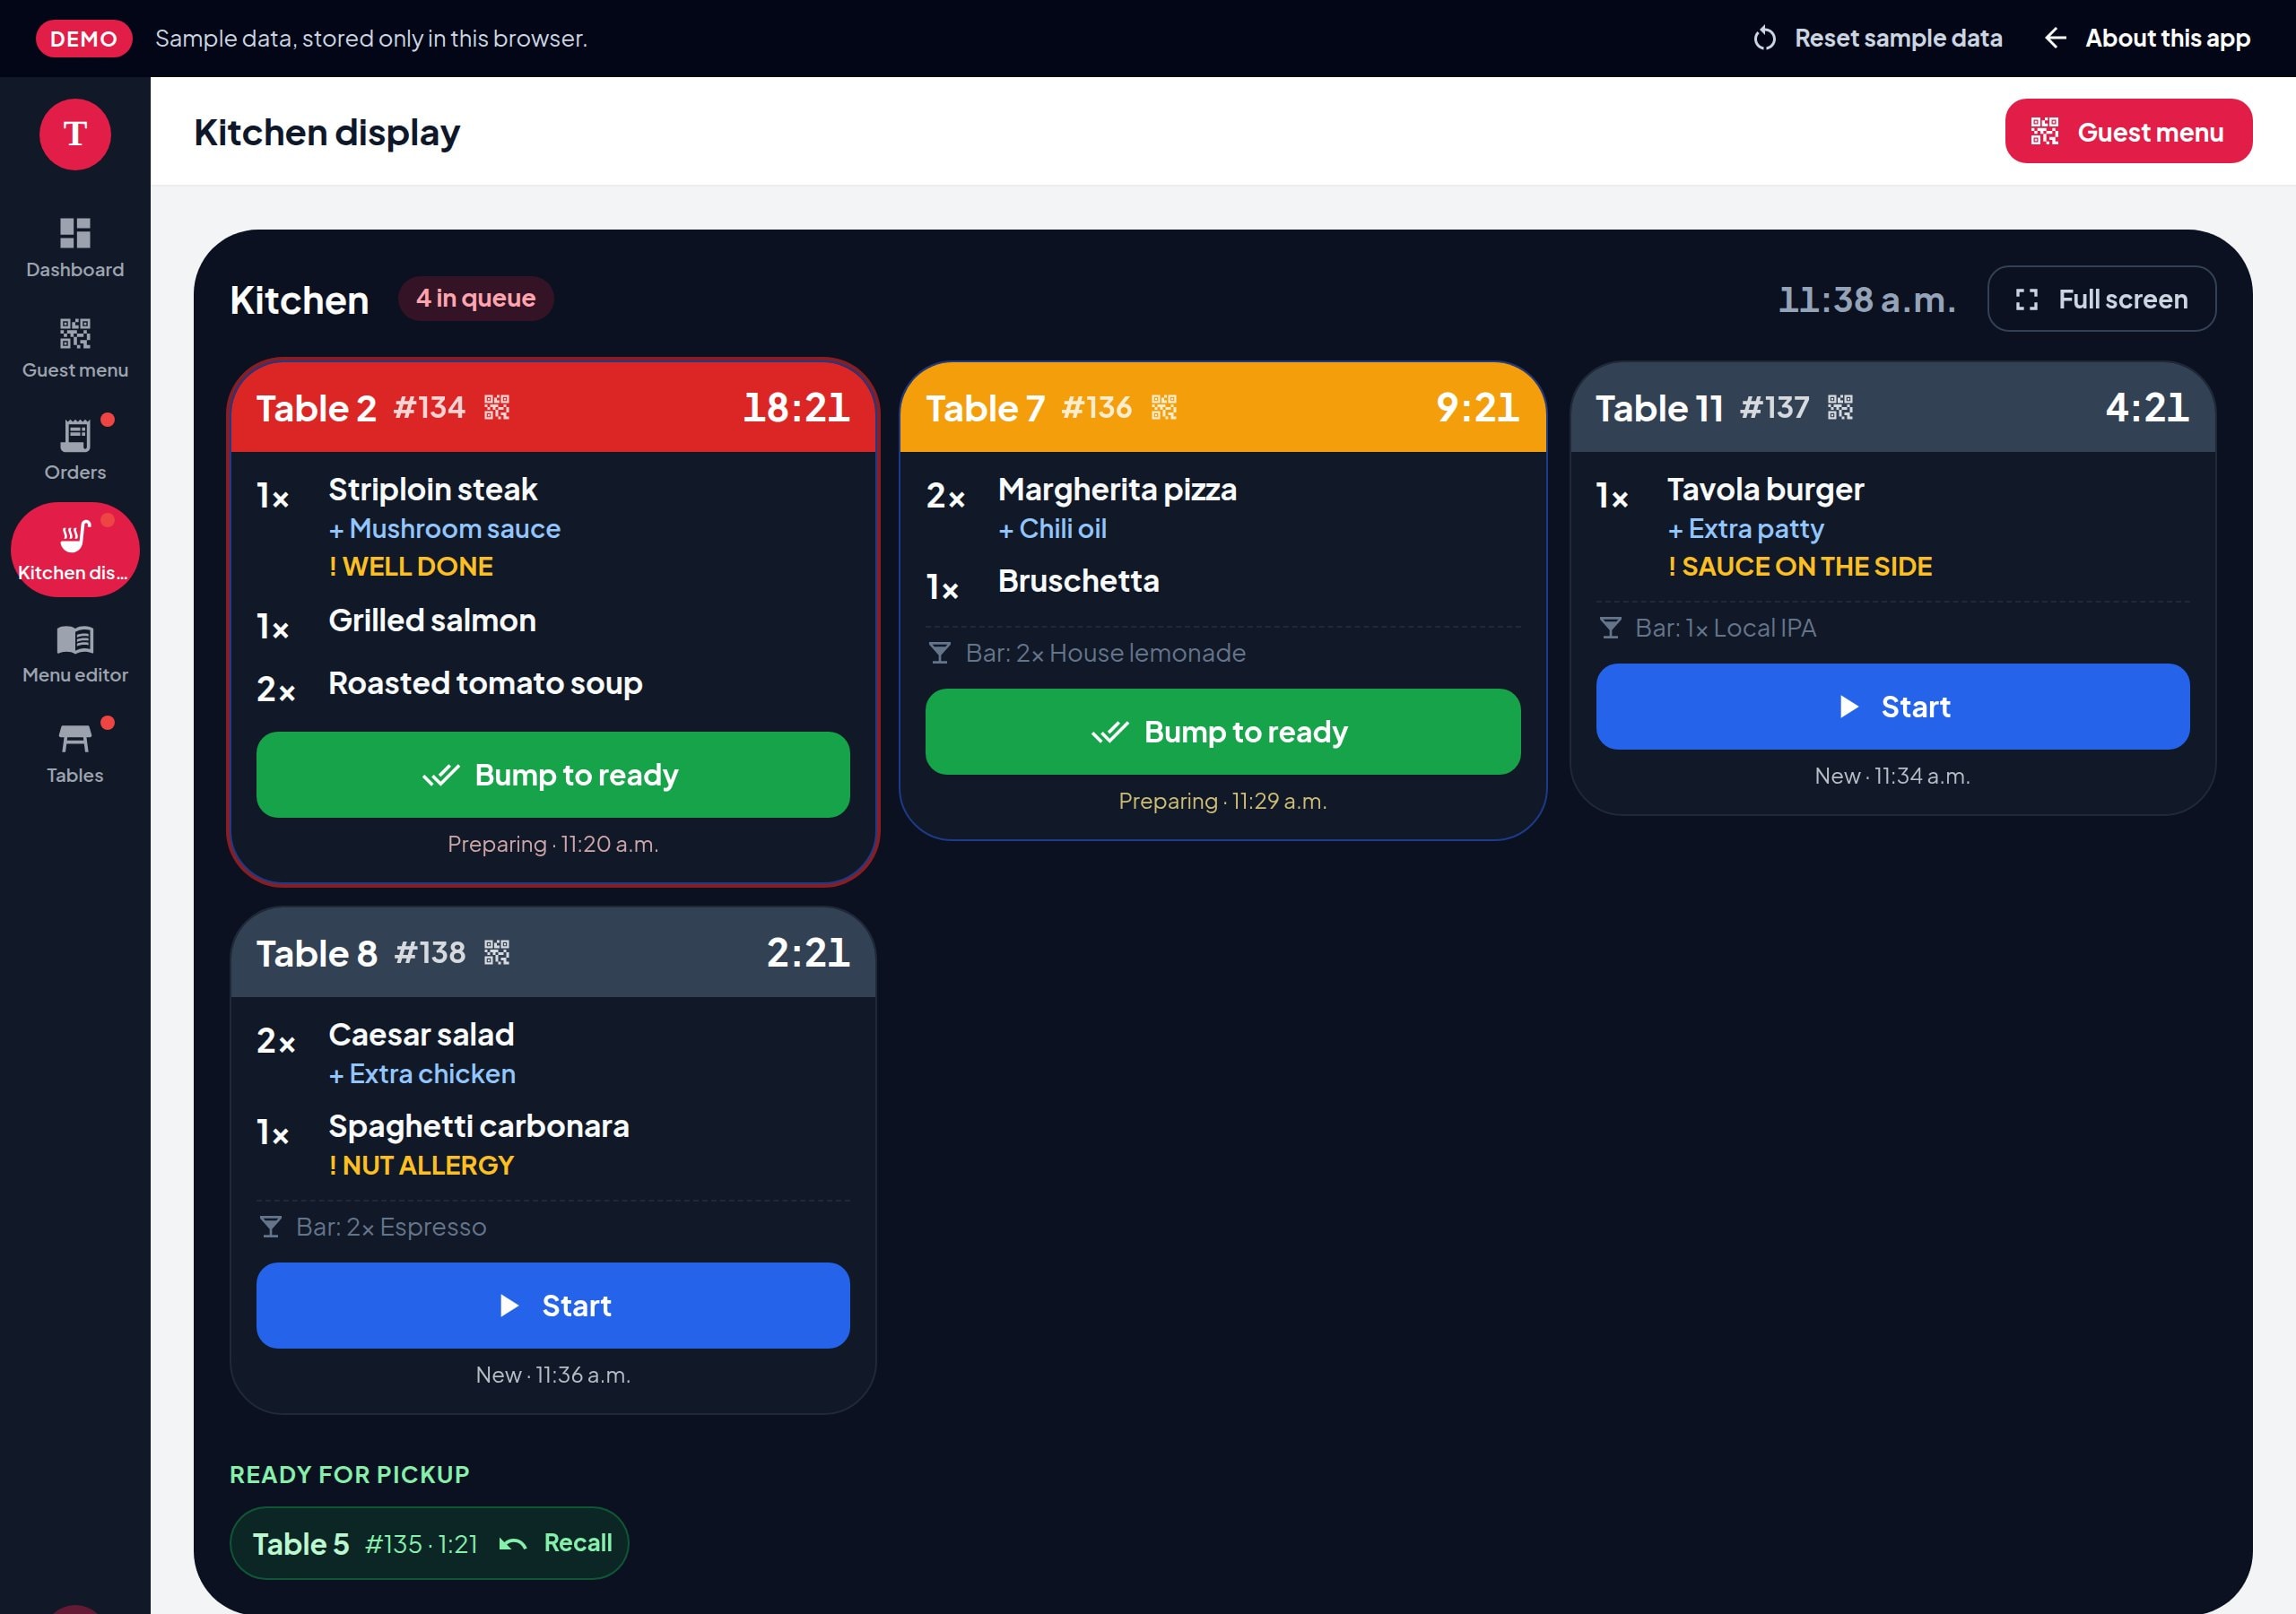Click the red T logo avatar
This screenshot has width=2296, height=1614.
click(x=75, y=134)
